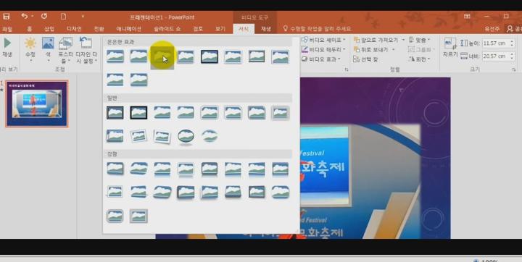Click the 높이 height field showing 11.57 cm

[x=495, y=43]
